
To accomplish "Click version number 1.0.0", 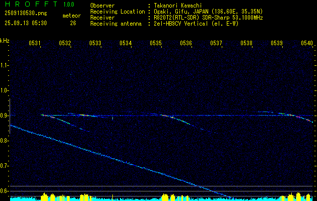I will [69, 4].
